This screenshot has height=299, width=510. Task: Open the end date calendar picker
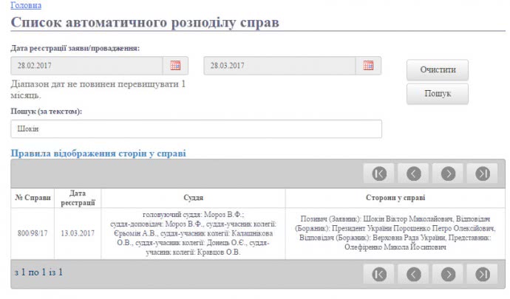coord(369,66)
